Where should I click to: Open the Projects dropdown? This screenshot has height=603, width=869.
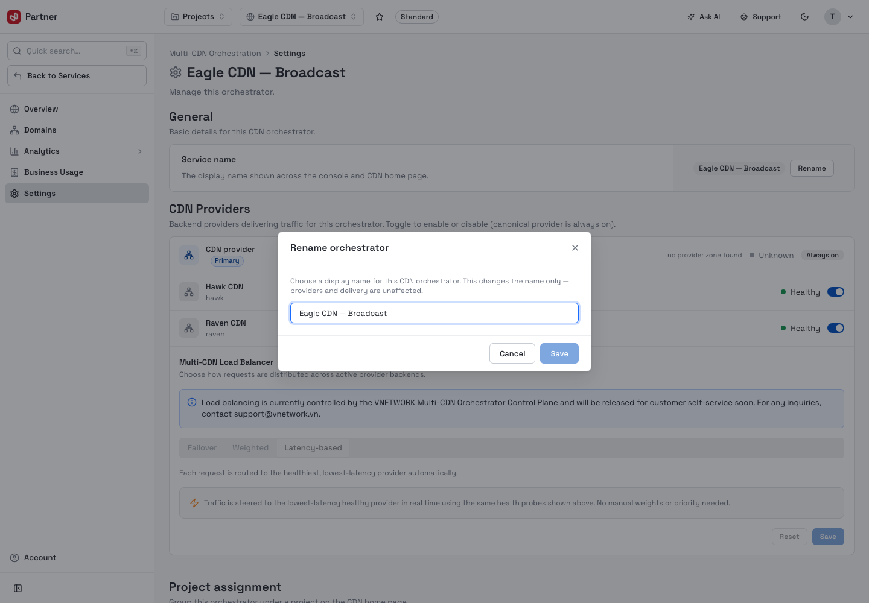[198, 17]
